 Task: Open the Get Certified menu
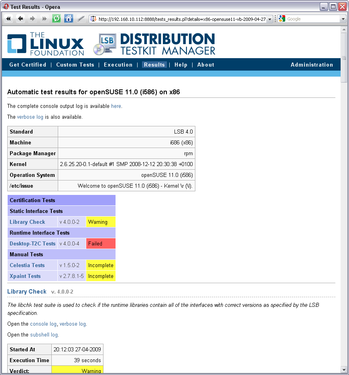coord(28,65)
